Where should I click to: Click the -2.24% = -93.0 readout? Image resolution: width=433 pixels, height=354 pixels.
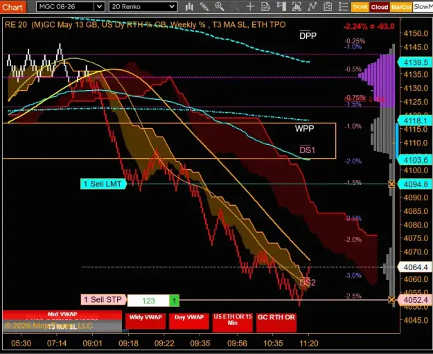click(369, 26)
